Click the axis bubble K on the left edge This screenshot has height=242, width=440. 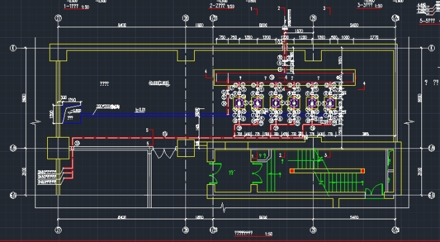[x=13, y=48]
